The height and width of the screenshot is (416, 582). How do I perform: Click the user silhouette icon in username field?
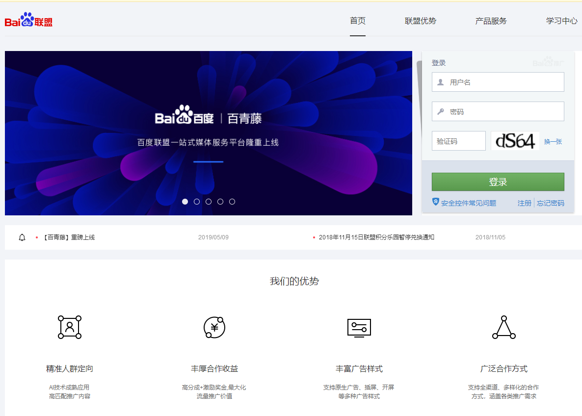pyautogui.click(x=441, y=82)
